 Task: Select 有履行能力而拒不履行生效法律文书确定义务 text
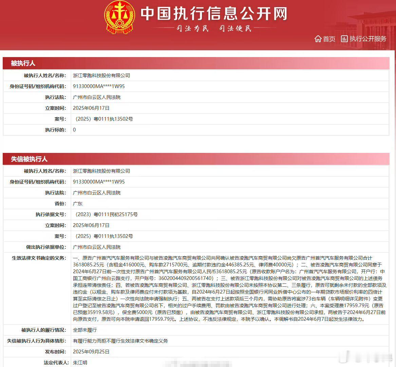120,341
